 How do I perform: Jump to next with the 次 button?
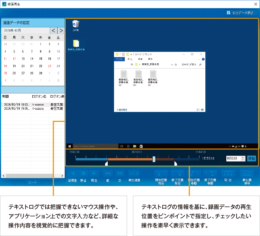(120, 173)
